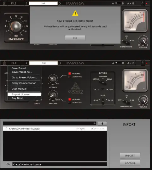Copy A to B in second plugin
The height and width of the screenshot is (170, 152).
coord(131,63)
